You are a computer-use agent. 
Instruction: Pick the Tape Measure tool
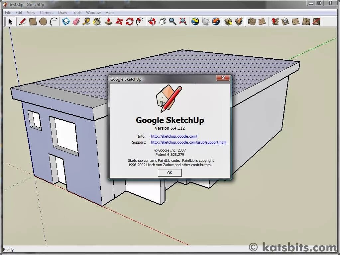pos(86,22)
